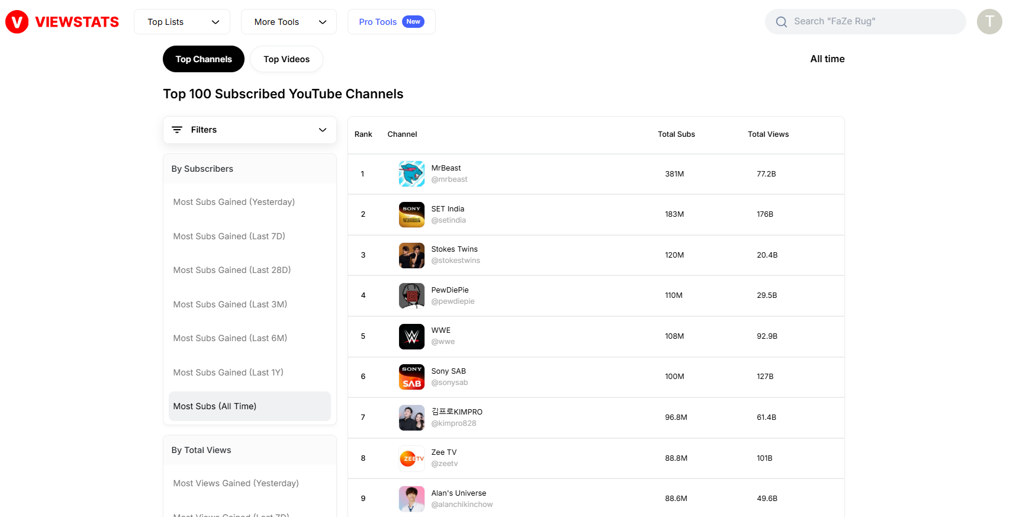
Task: Click the All time period selector
Action: click(827, 59)
